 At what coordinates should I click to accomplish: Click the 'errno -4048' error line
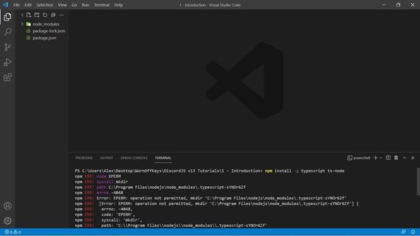[99, 193]
